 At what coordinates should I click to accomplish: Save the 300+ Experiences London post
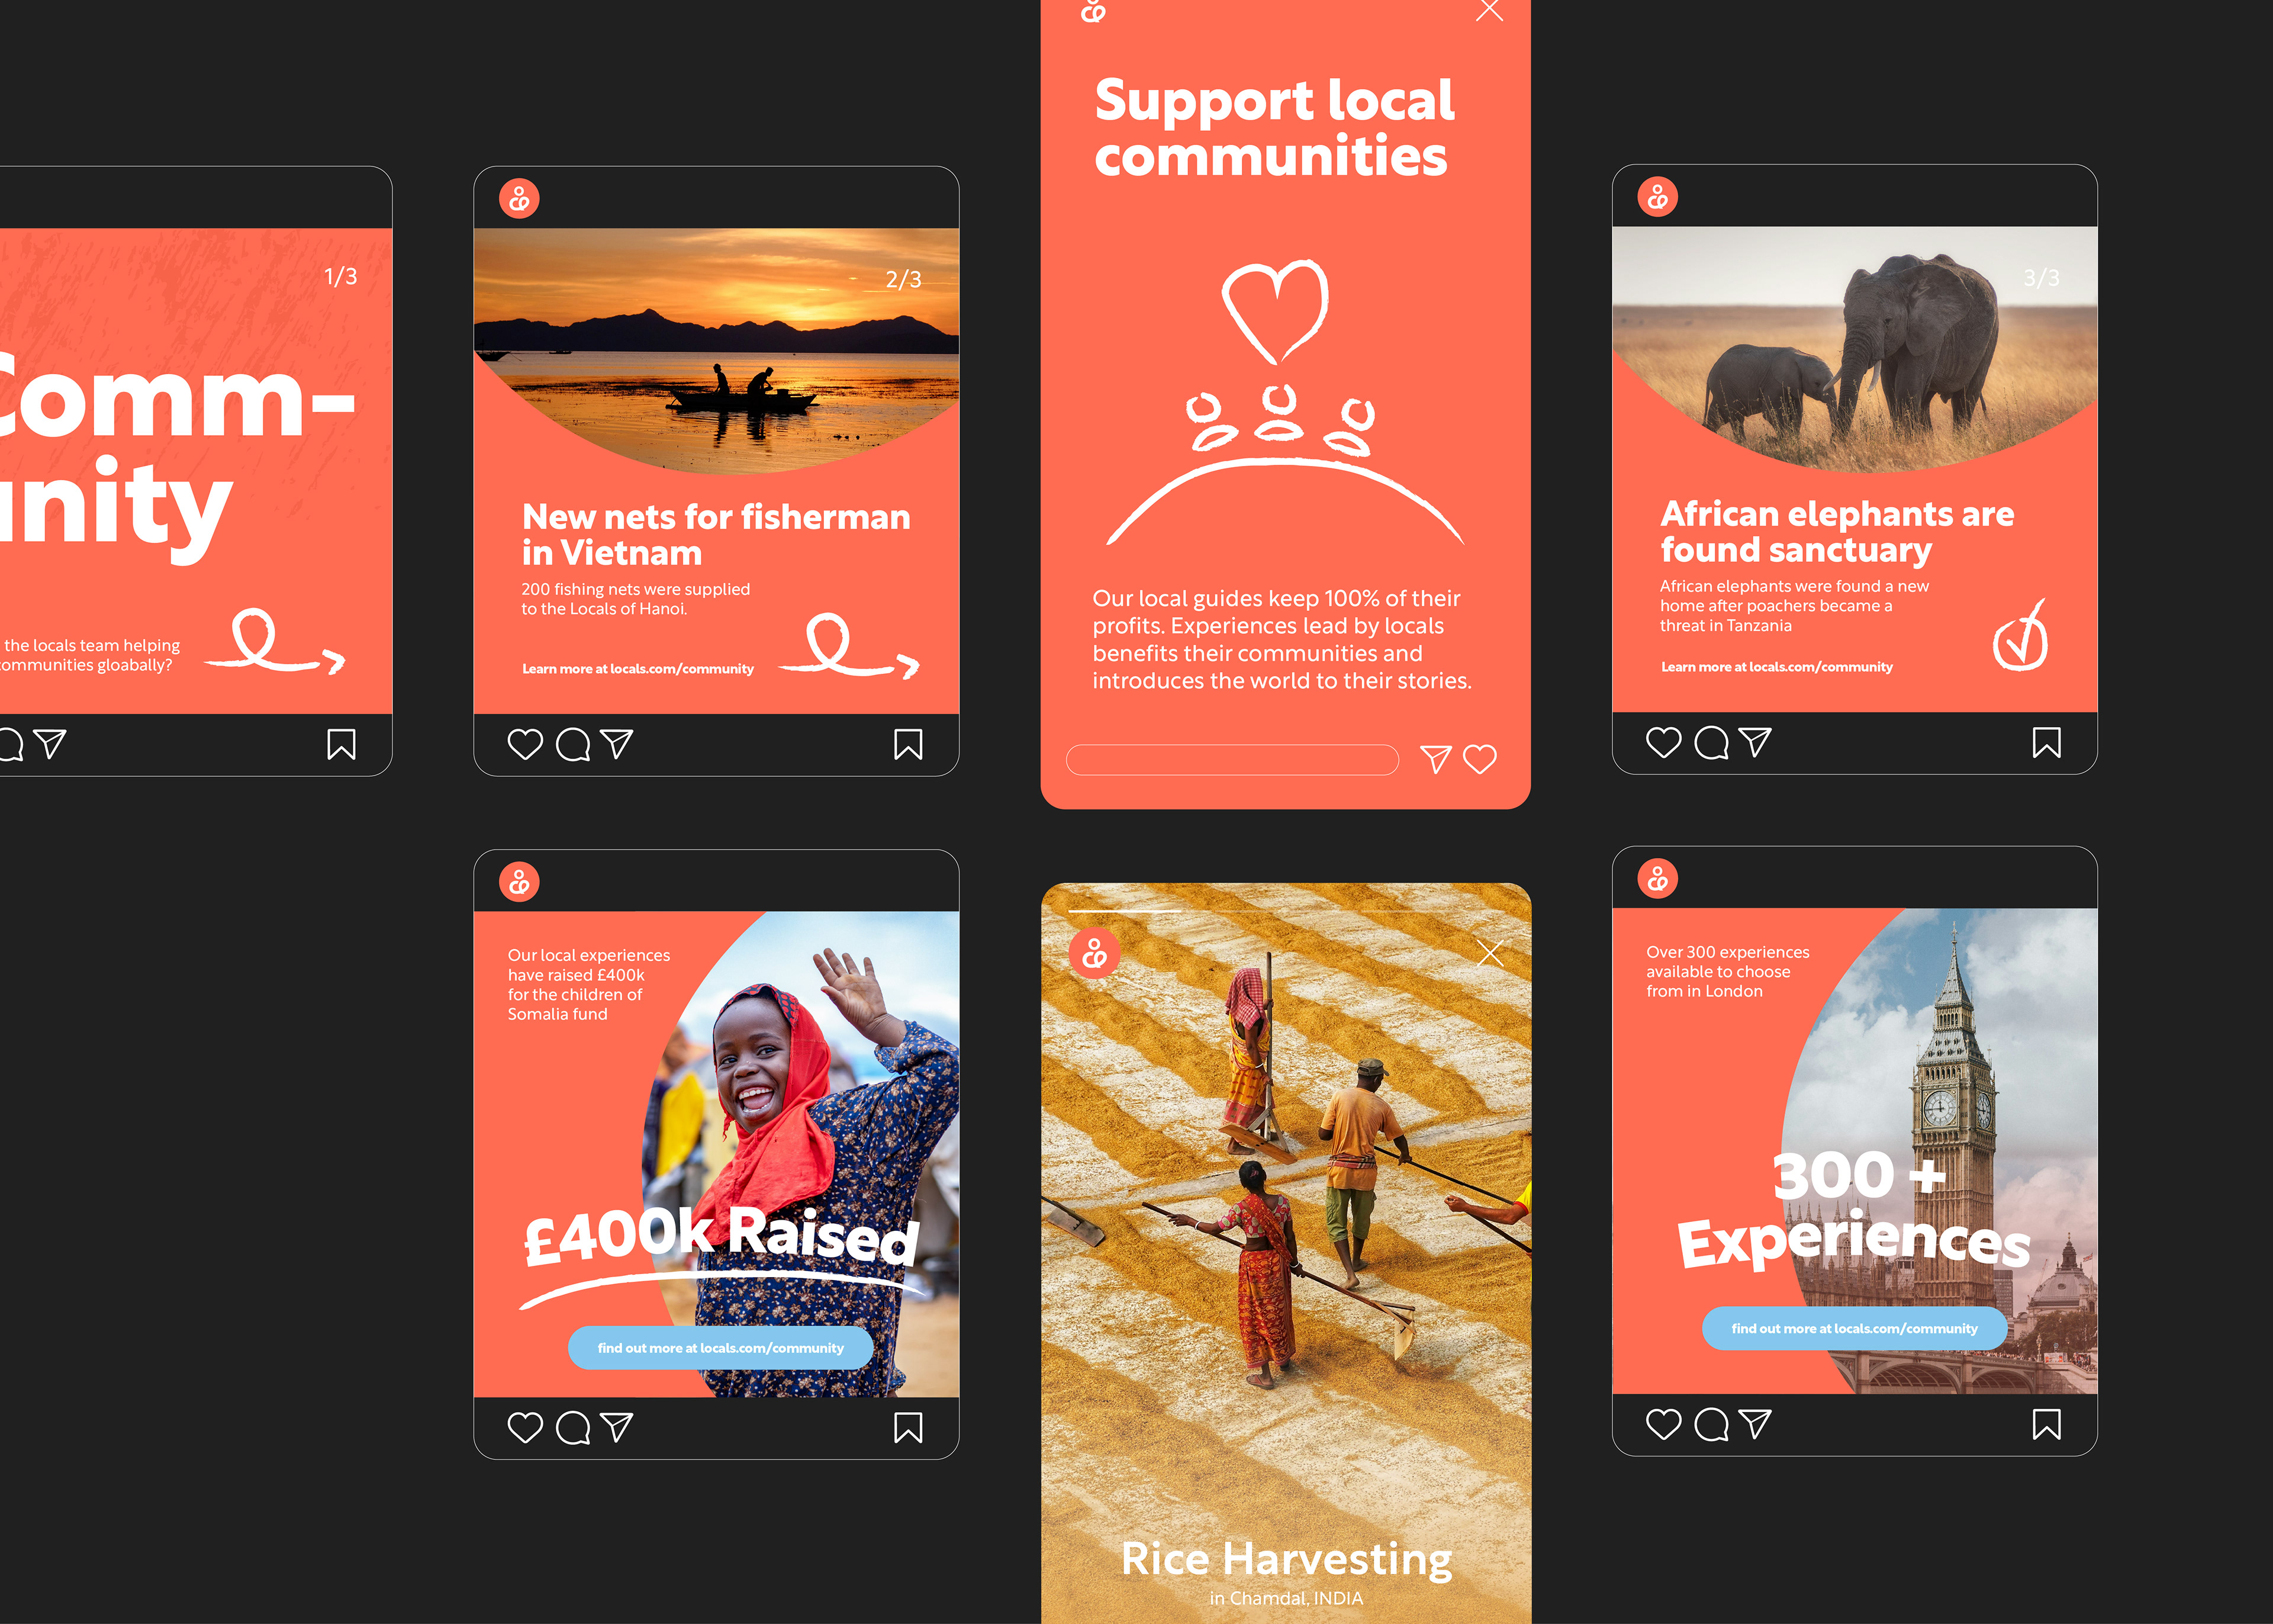coord(2046,1424)
